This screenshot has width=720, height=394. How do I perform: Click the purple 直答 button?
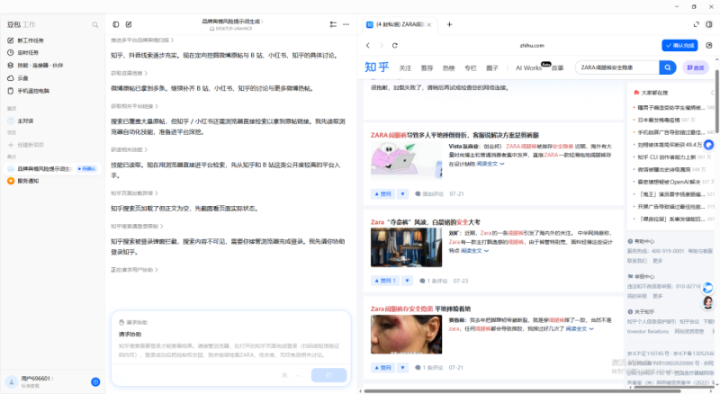[696, 67]
